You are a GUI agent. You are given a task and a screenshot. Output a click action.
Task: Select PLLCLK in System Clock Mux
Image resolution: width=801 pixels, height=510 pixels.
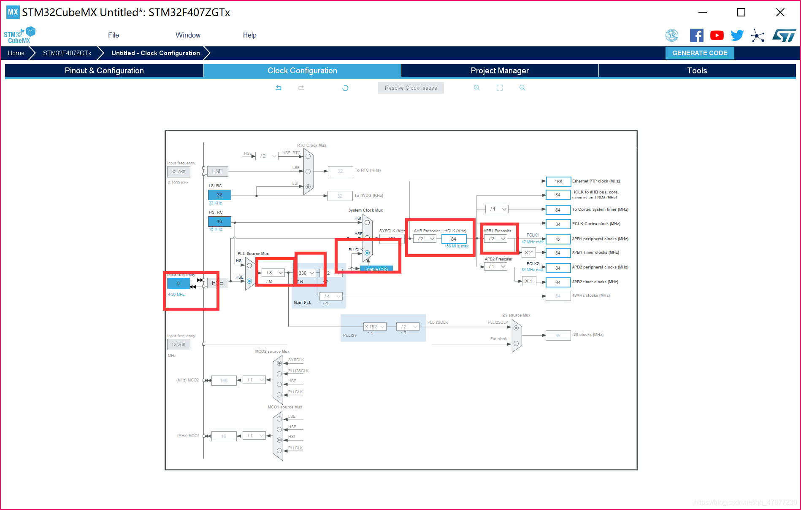(x=367, y=253)
